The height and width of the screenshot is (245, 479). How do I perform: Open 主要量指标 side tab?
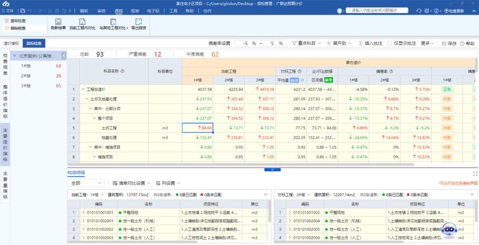point(5,185)
